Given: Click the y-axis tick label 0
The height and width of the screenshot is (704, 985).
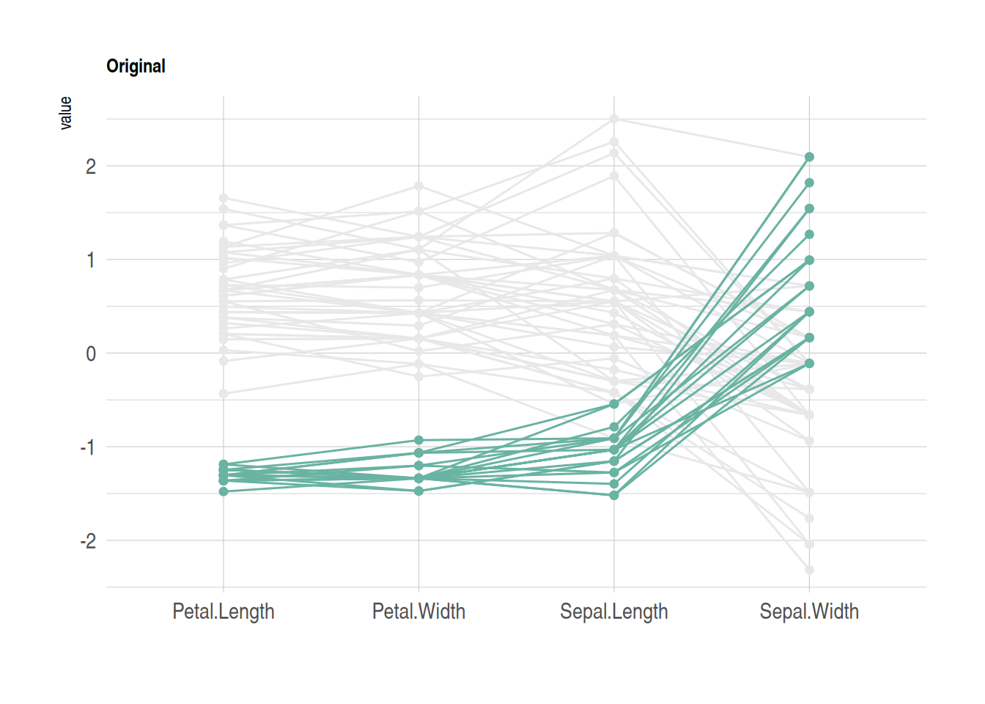Looking at the screenshot, I should coord(91,354).
